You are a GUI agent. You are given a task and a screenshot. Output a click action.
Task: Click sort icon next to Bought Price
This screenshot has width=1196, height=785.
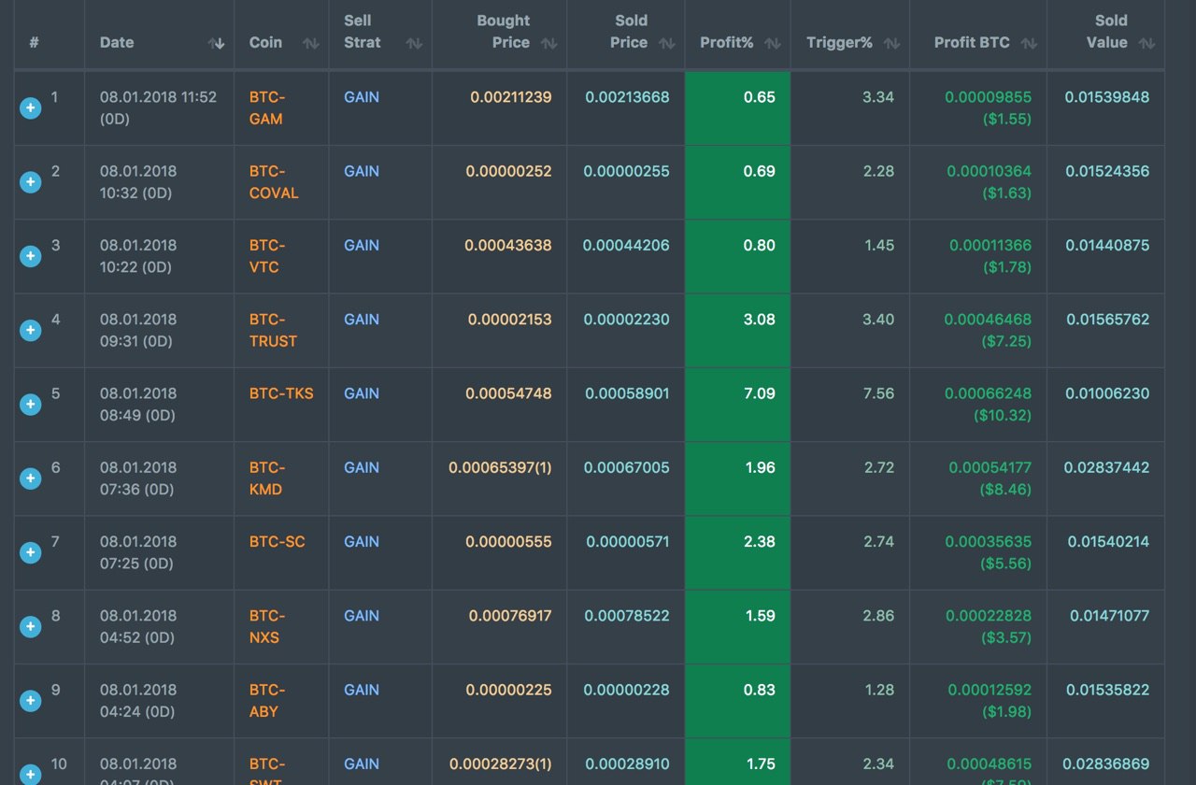549,43
